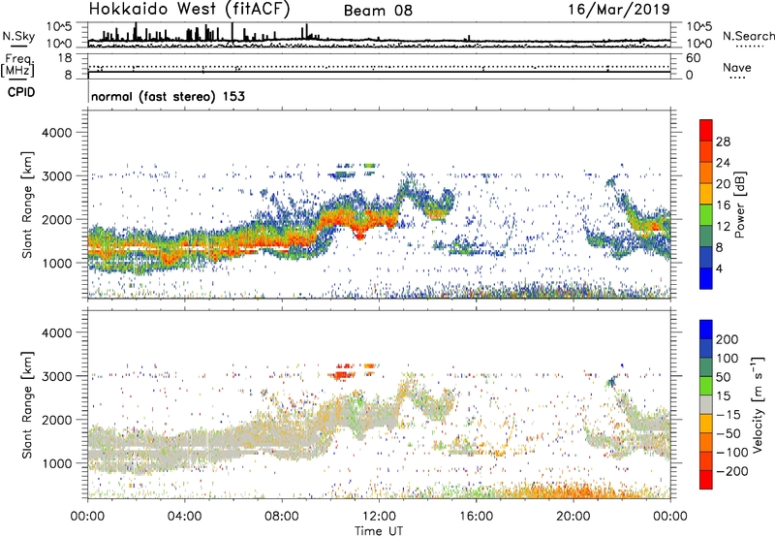This screenshot has height=537, width=775.
Task: Click the 'Hokkaido West (fitACF)' title
Action: click(189, 9)
